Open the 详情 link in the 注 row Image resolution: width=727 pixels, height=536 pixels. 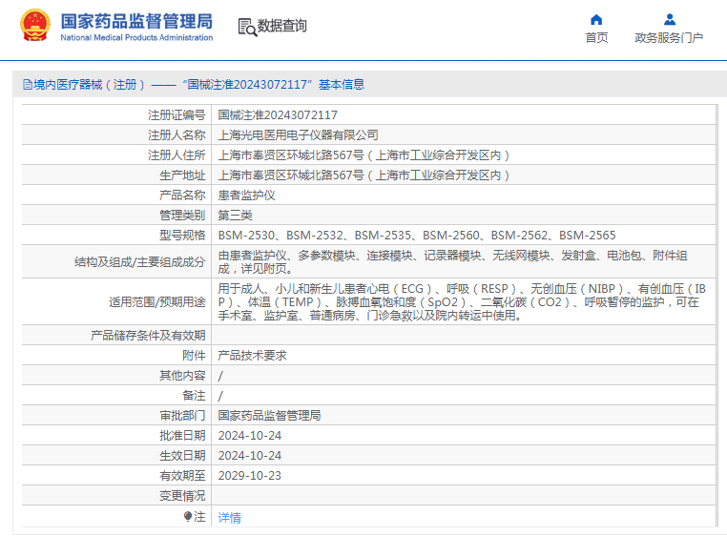pyautogui.click(x=230, y=517)
